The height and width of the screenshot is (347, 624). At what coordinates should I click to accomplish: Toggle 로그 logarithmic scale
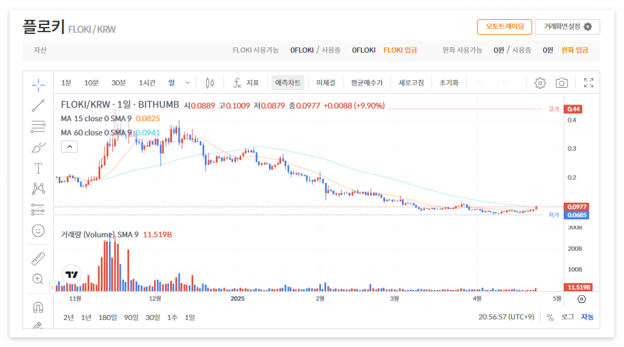pyautogui.click(x=568, y=317)
